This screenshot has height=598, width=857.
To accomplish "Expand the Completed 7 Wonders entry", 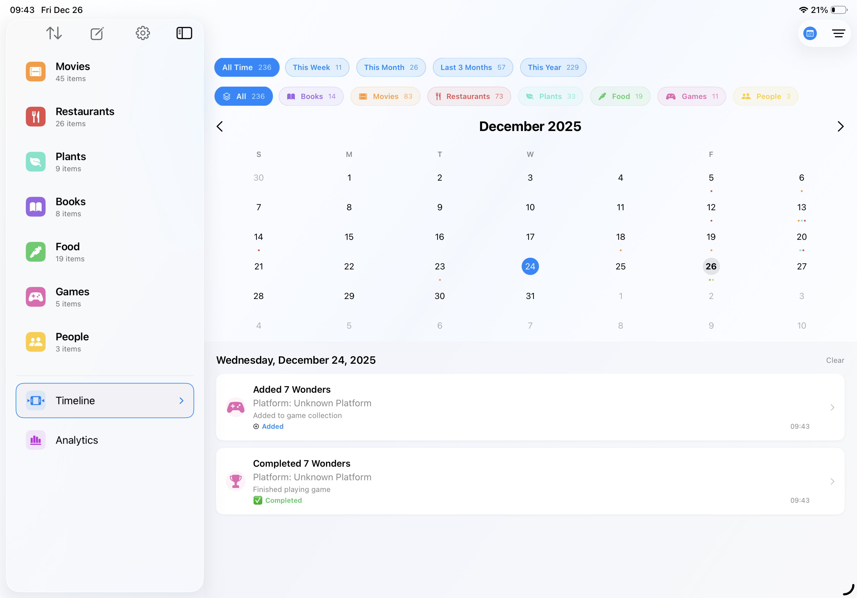I will [530, 481].
